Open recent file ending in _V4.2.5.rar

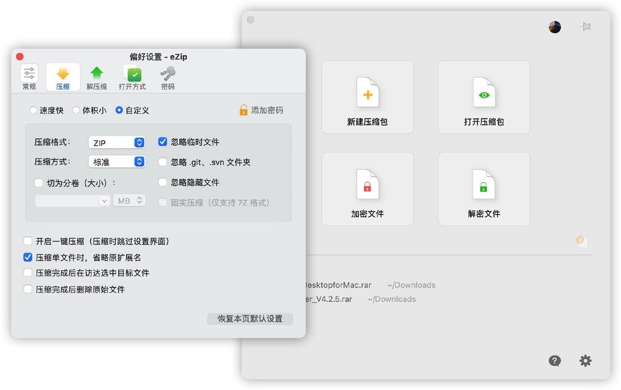pos(329,299)
